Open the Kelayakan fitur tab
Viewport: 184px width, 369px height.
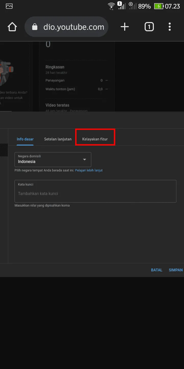pyautogui.click(x=95, y=139)
